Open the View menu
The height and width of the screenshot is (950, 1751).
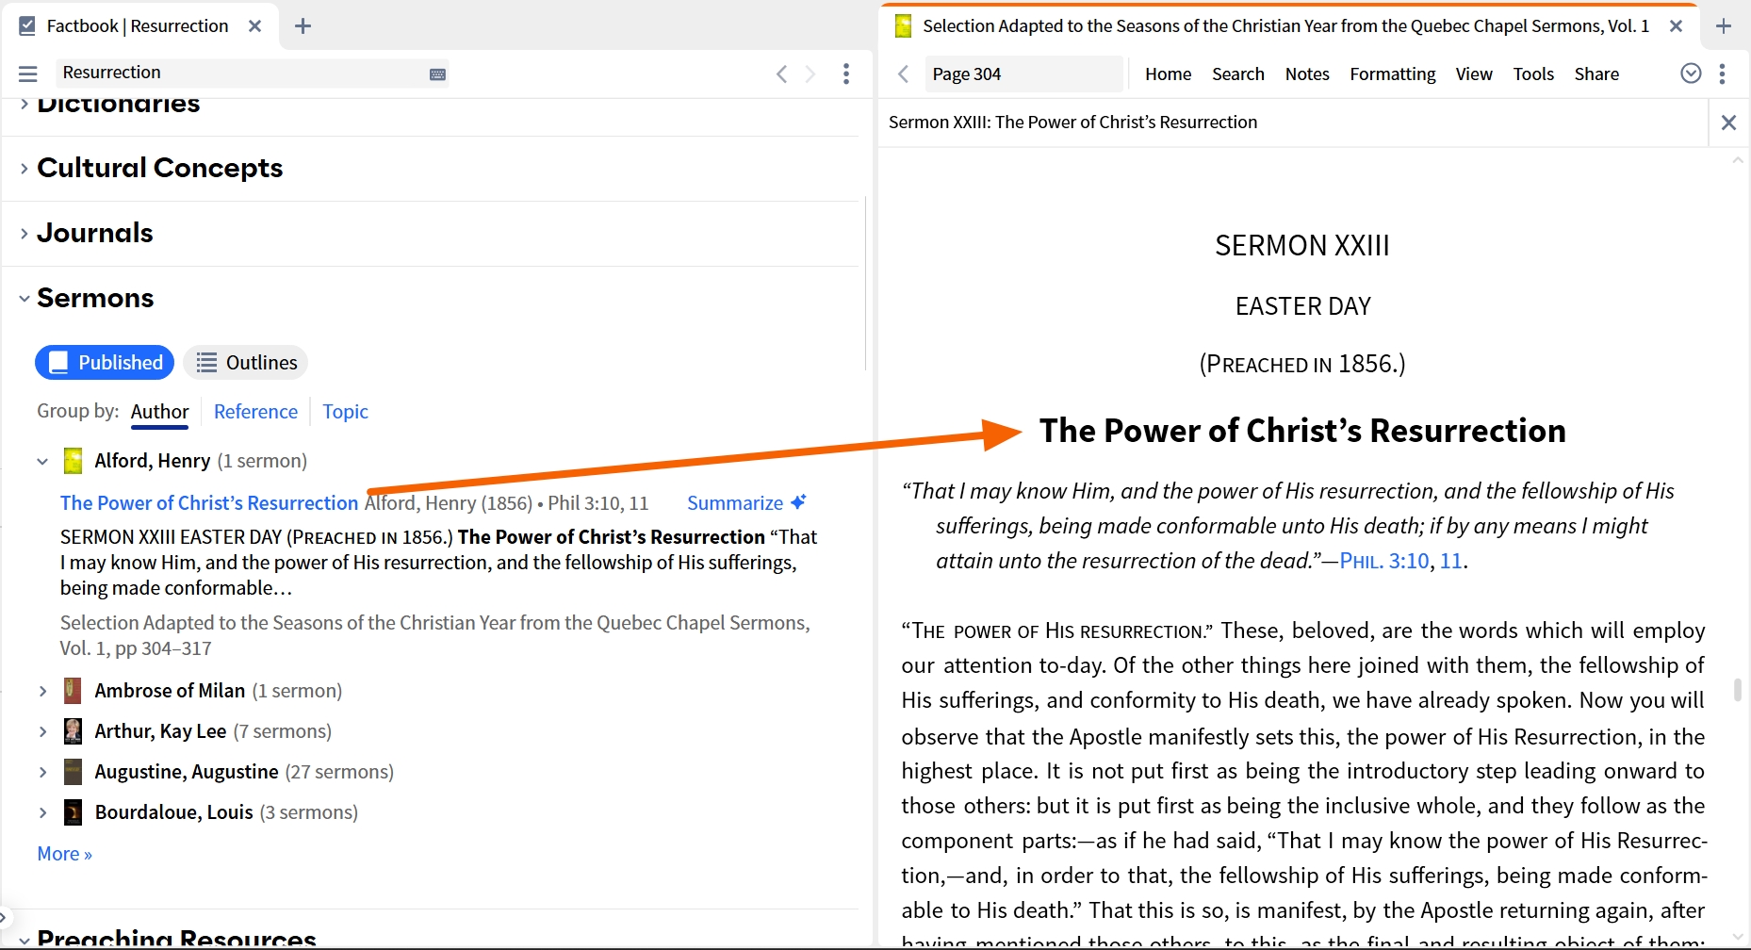click(x=1474, y=74)
